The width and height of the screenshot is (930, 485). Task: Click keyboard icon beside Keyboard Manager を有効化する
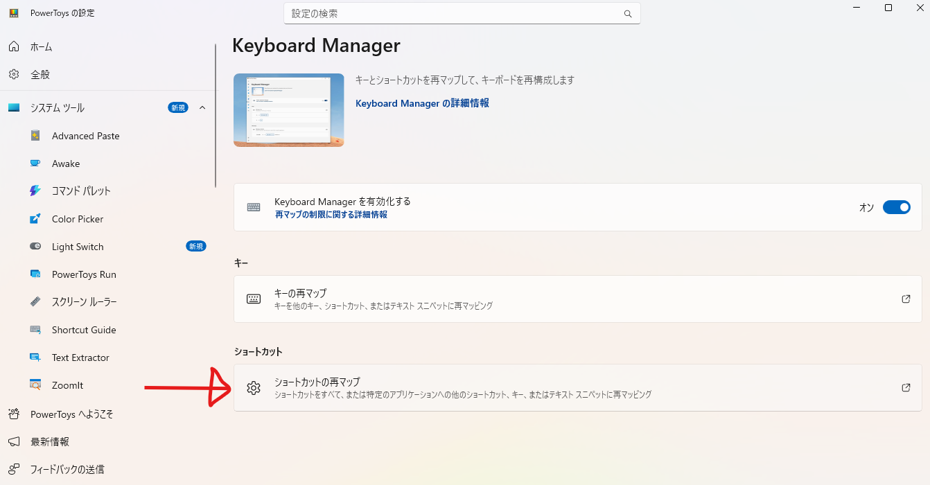click(x=254, y=207)
